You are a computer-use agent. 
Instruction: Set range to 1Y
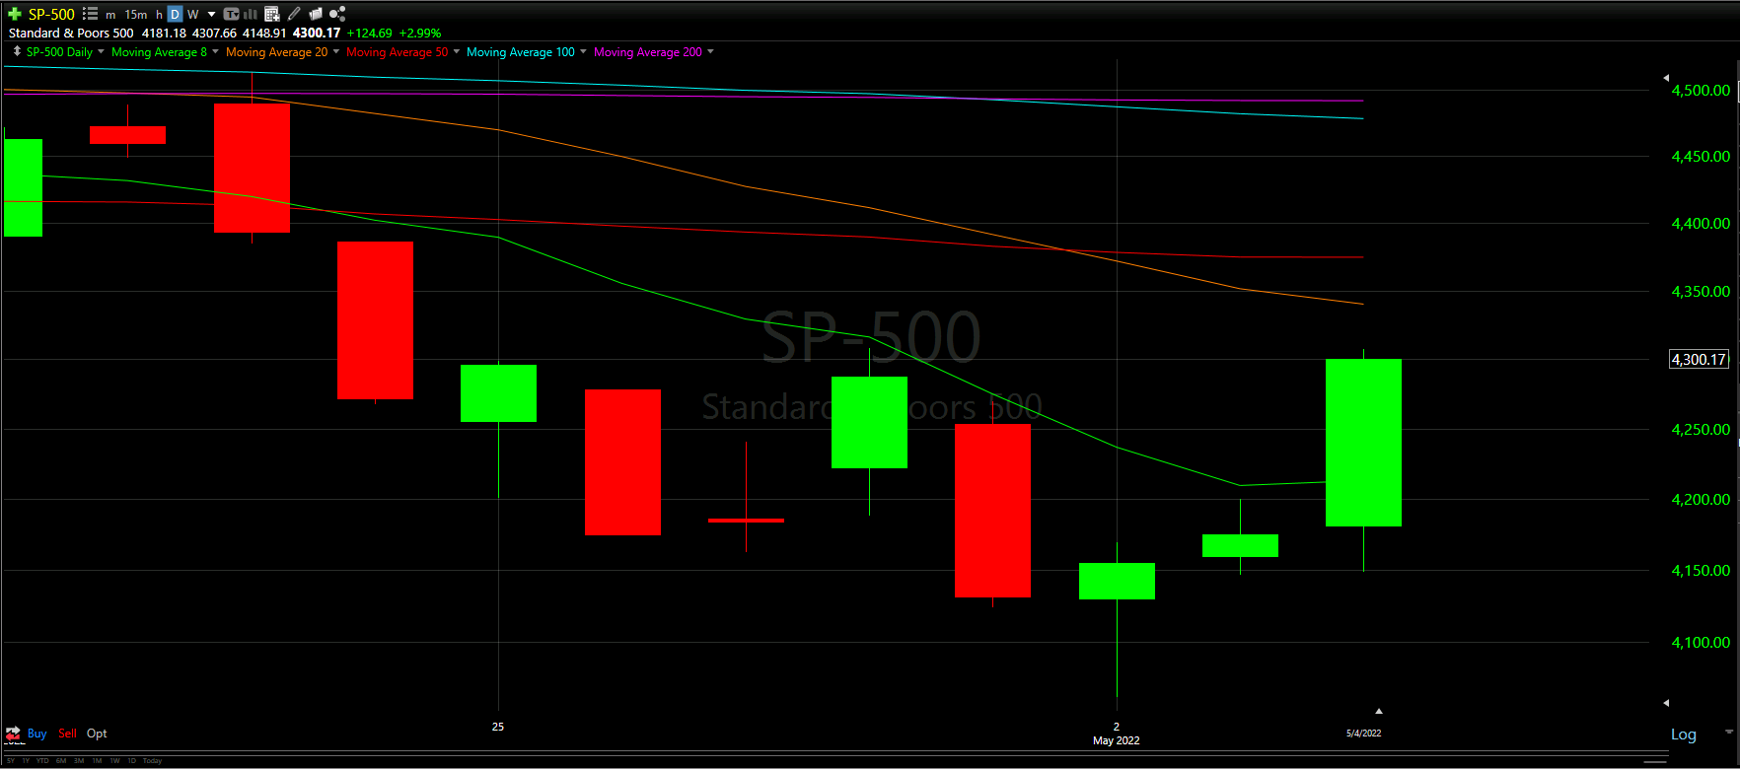click(x=26, y=760)
